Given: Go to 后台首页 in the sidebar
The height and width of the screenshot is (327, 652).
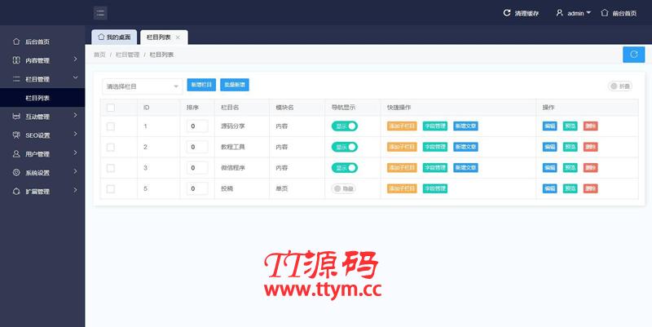Looking at the screenshot, I should pyautogui.click(x=42, y=42).
